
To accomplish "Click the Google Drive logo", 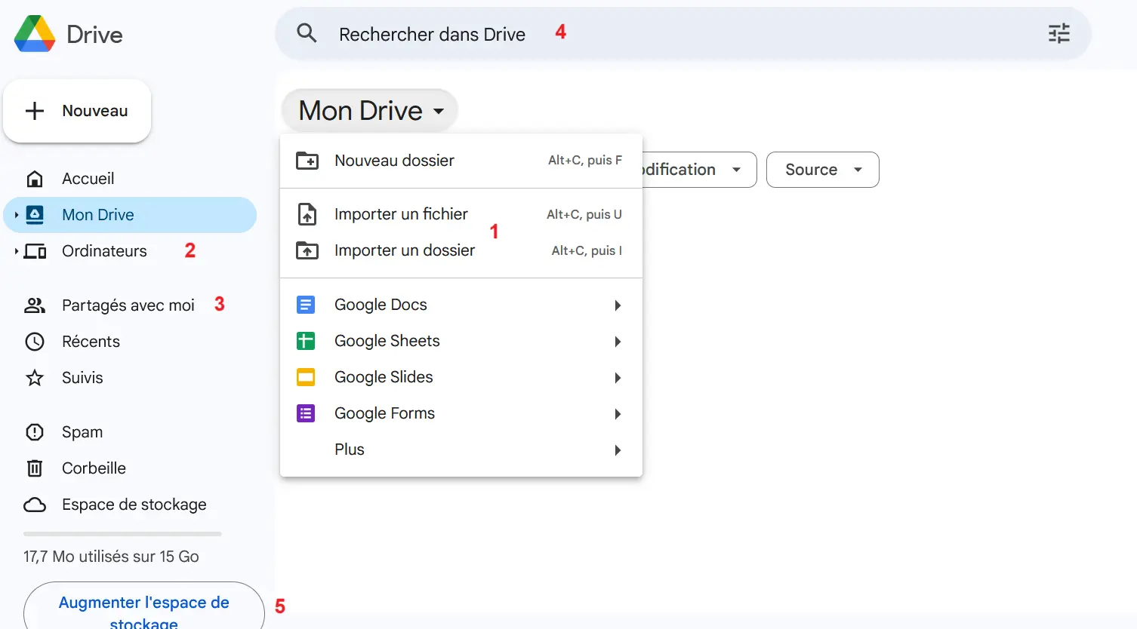I will (x=33, y=34).
